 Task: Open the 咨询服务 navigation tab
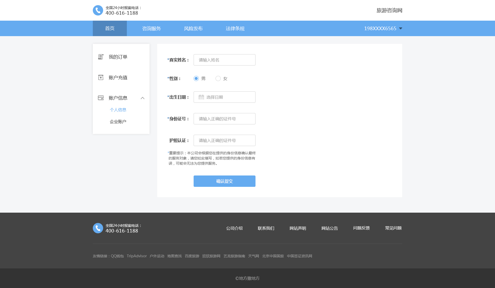(152, 28)
